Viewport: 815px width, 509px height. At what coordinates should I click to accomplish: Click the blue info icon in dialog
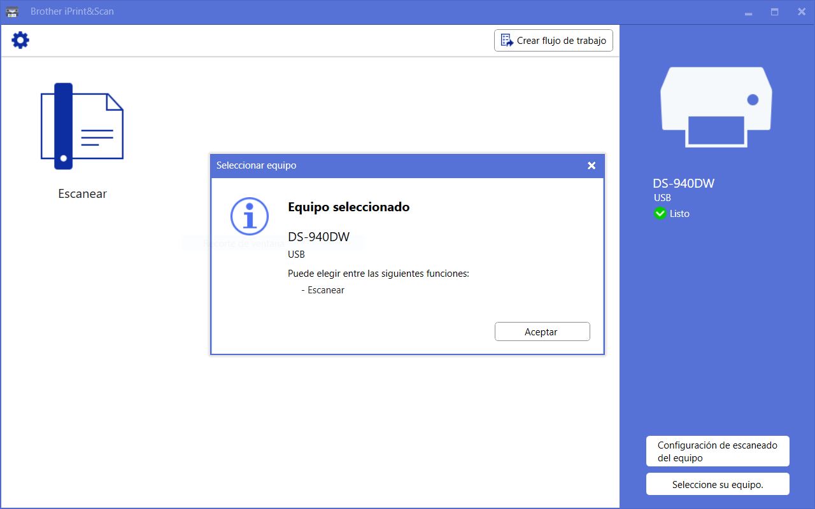pos(250,216)
